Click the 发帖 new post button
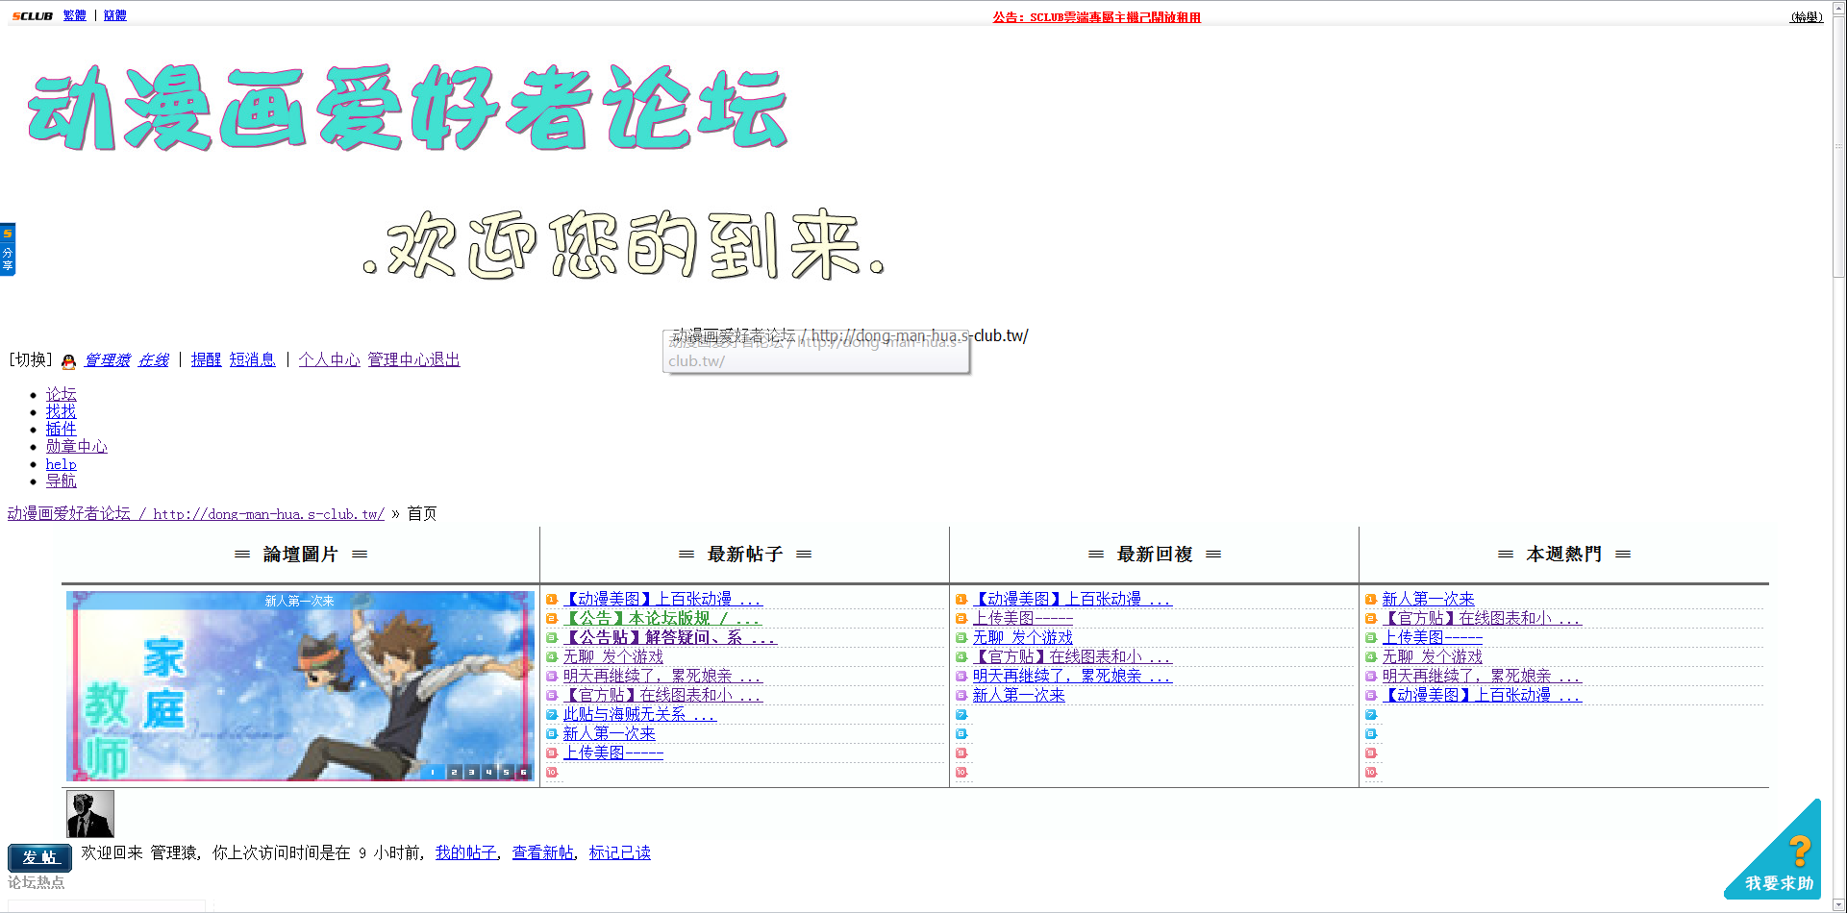The height and width of the screenshot is (913, 1847). (x=39, y=857)
